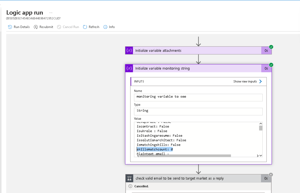300x193 pixels.
Task: Click the Refresh circular arrow icon
Action: click(x=85, y=27)
